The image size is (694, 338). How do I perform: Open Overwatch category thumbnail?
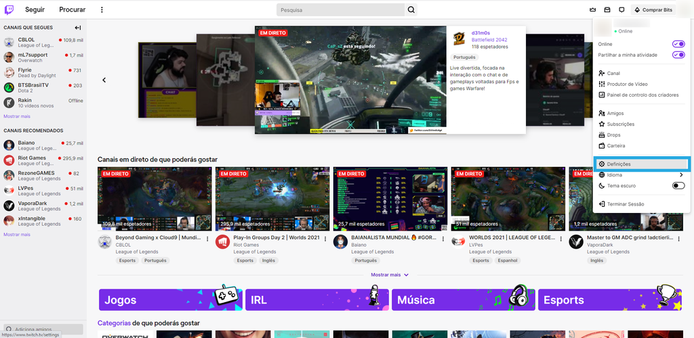tap(125, 335)
